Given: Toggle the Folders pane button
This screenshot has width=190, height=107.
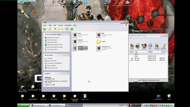Looking at the screenshot, I should (x=63, y=29).
